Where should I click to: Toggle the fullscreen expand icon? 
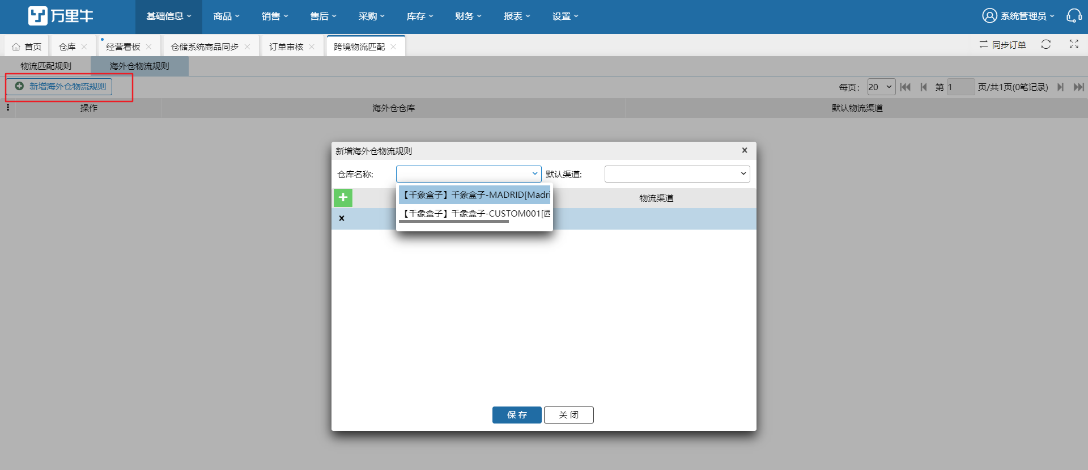click(1074, 44)
